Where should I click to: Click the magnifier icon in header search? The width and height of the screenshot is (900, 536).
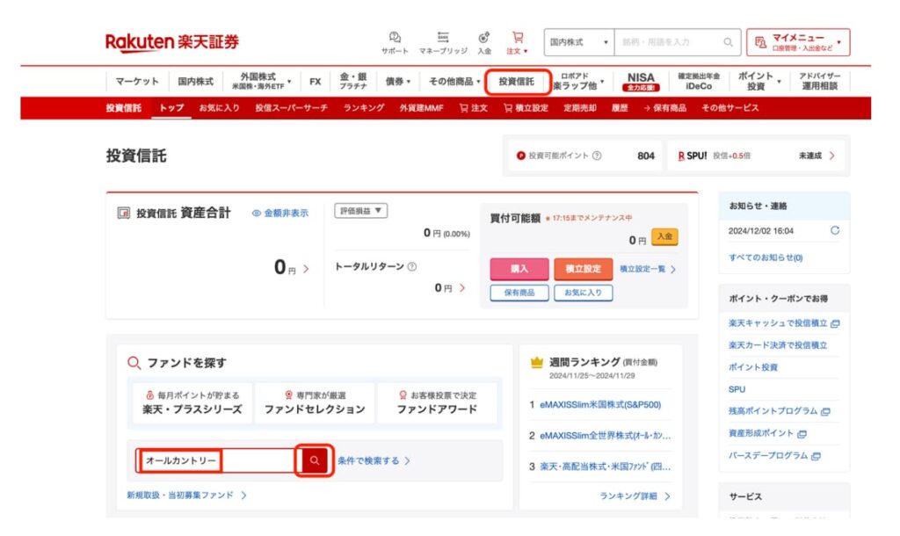tap(728, 42)
